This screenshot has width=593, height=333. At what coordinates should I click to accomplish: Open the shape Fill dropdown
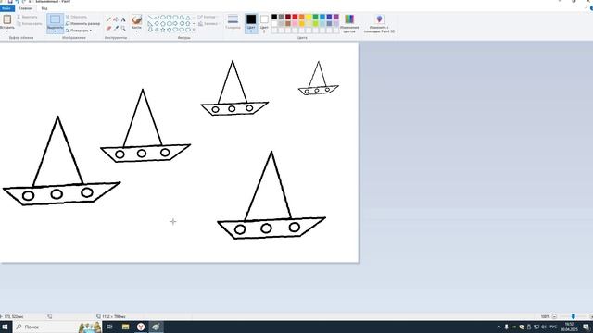click(x=208, y=24)
